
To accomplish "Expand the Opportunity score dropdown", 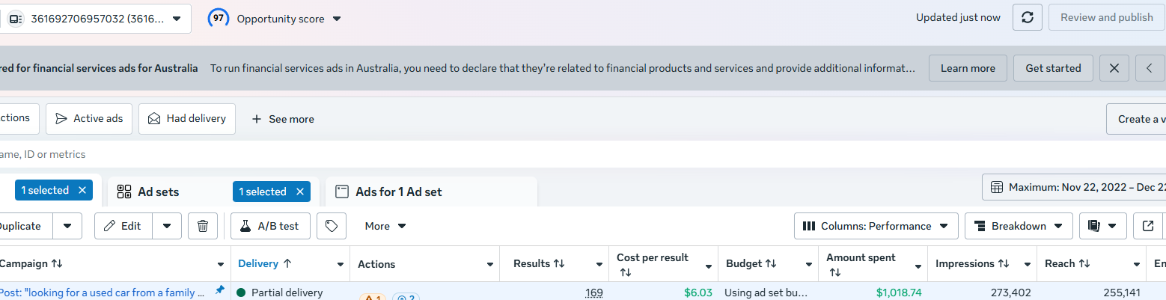I will coord(336,19).
